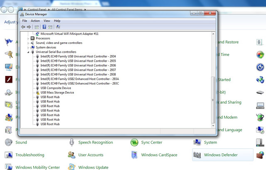Click the Windows Mobility Center icon
The width and height of the screenshot is (266, 170).
8,167
